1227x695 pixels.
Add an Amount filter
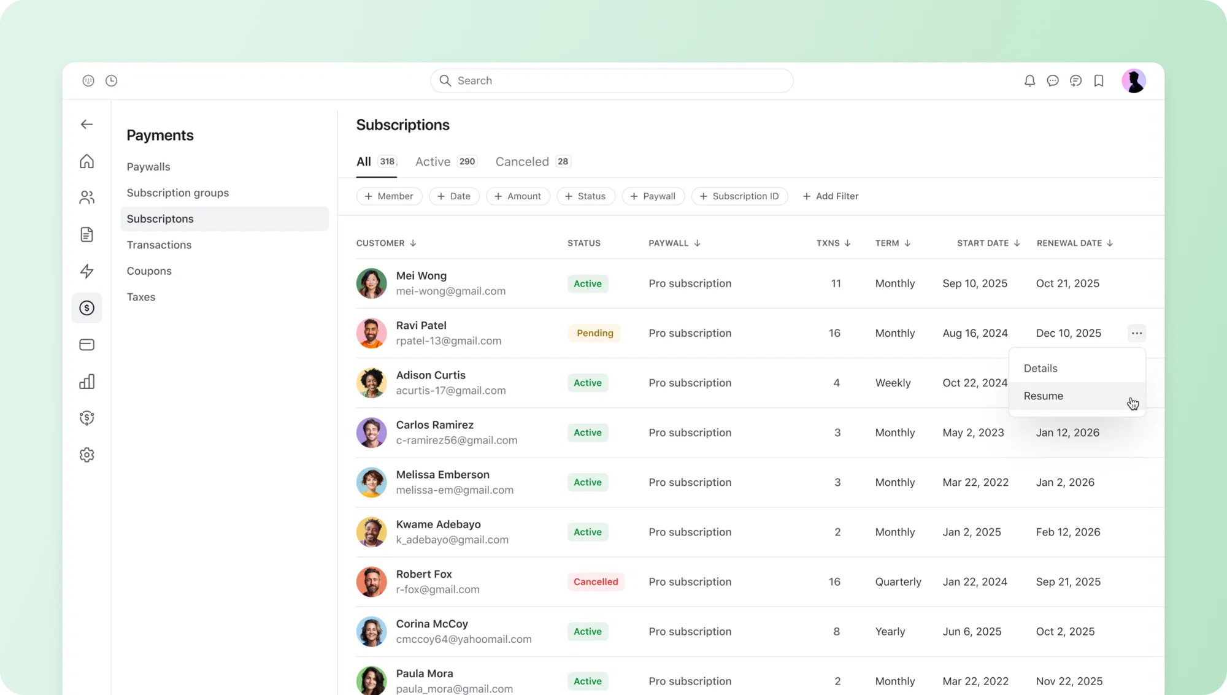click(x=518, y=196)
